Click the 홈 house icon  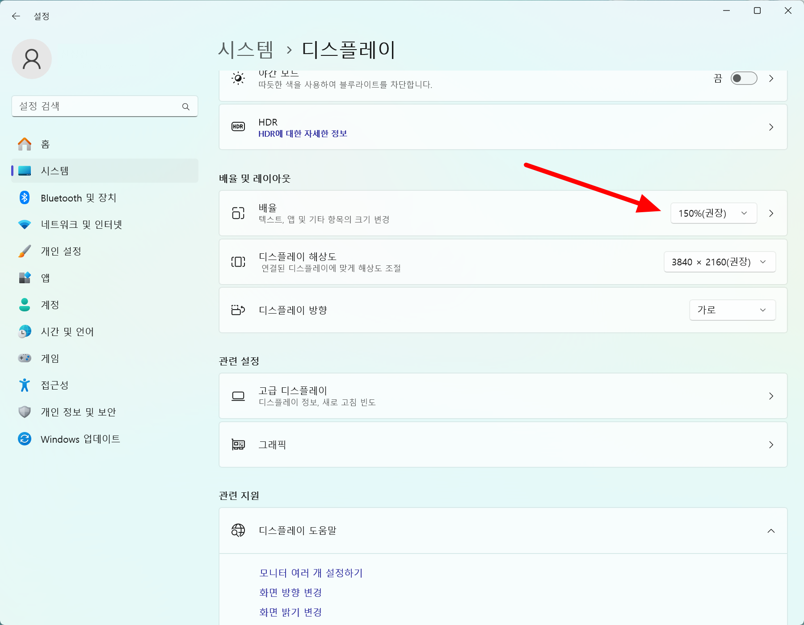[x=25, y=144]
